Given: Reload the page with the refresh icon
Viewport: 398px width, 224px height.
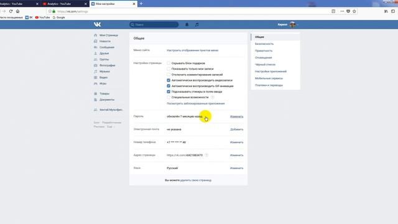Looking at the screenshot, I should (11, 11).
